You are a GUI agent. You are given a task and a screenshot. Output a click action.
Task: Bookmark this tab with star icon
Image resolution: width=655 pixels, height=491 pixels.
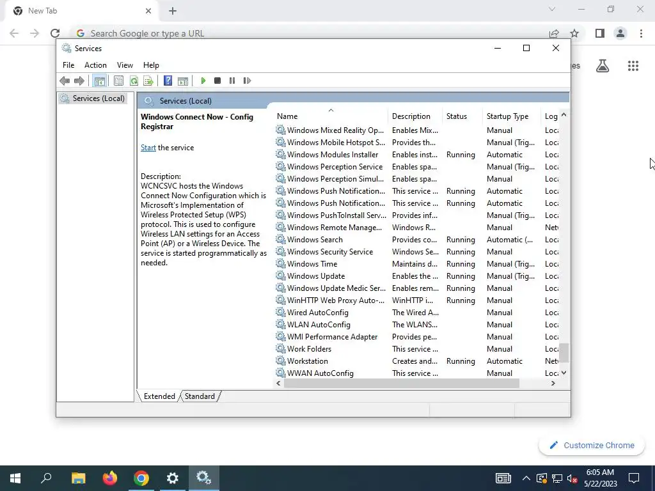pos(575,33)
